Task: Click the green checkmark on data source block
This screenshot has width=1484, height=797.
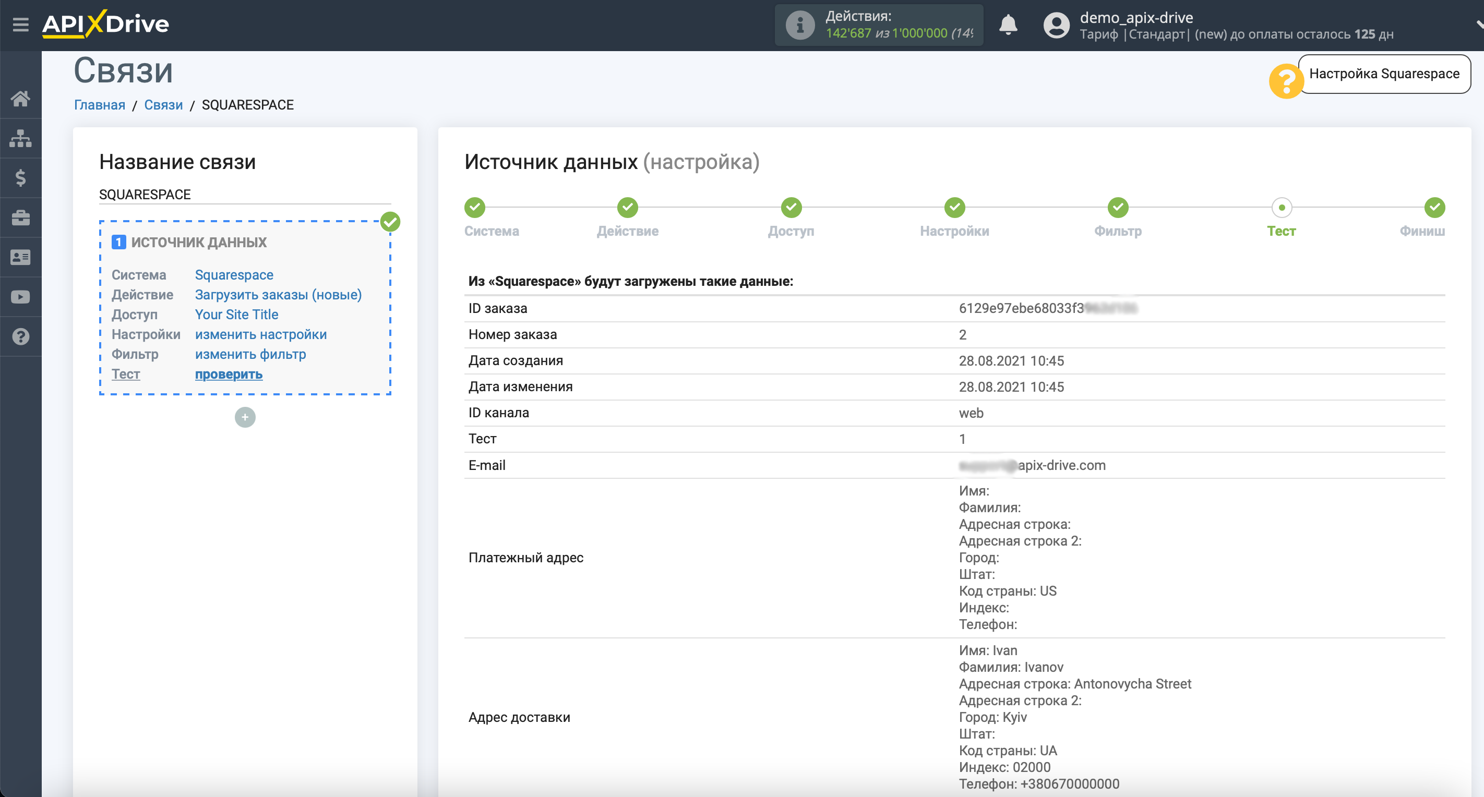Action: click(390, 222)
